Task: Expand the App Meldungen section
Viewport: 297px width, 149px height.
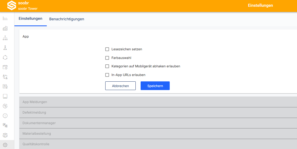Action: click(158, 102)
